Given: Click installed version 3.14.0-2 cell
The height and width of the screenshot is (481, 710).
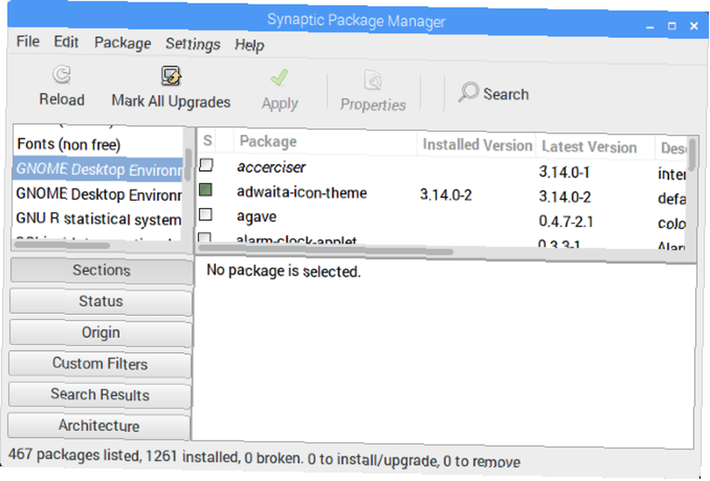Looking at the screenshot, I should (446, 194).
